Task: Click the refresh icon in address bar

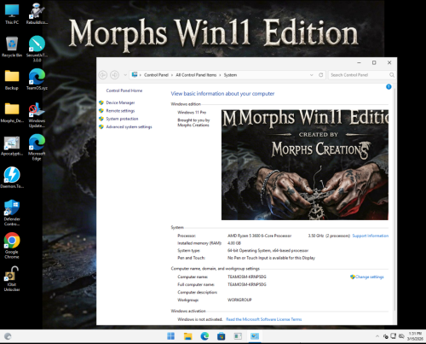Action: pyautogui.click(x=320, y=75)
